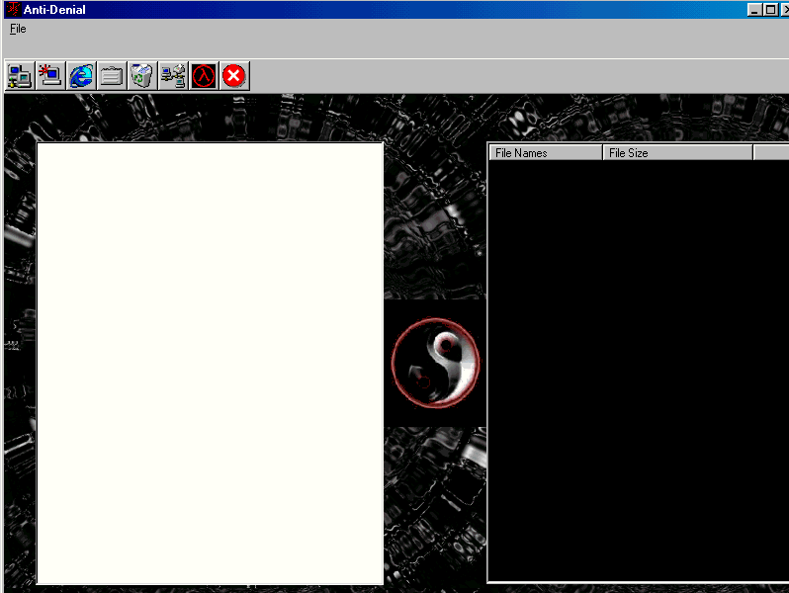The height and width of the screenshot is (593, 789).
Task: Click the Anti-Denial title bar text
Action: [54, 10]
